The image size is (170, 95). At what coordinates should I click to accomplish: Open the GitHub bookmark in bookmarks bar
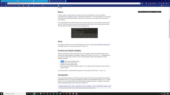(44, 6)
